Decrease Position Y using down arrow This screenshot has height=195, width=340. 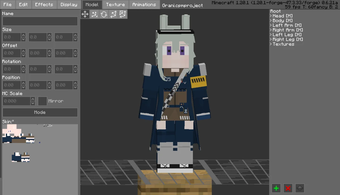[50, 87]
